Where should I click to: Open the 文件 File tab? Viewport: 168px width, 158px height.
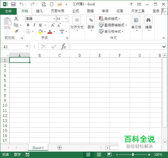[x=8, y=11]
